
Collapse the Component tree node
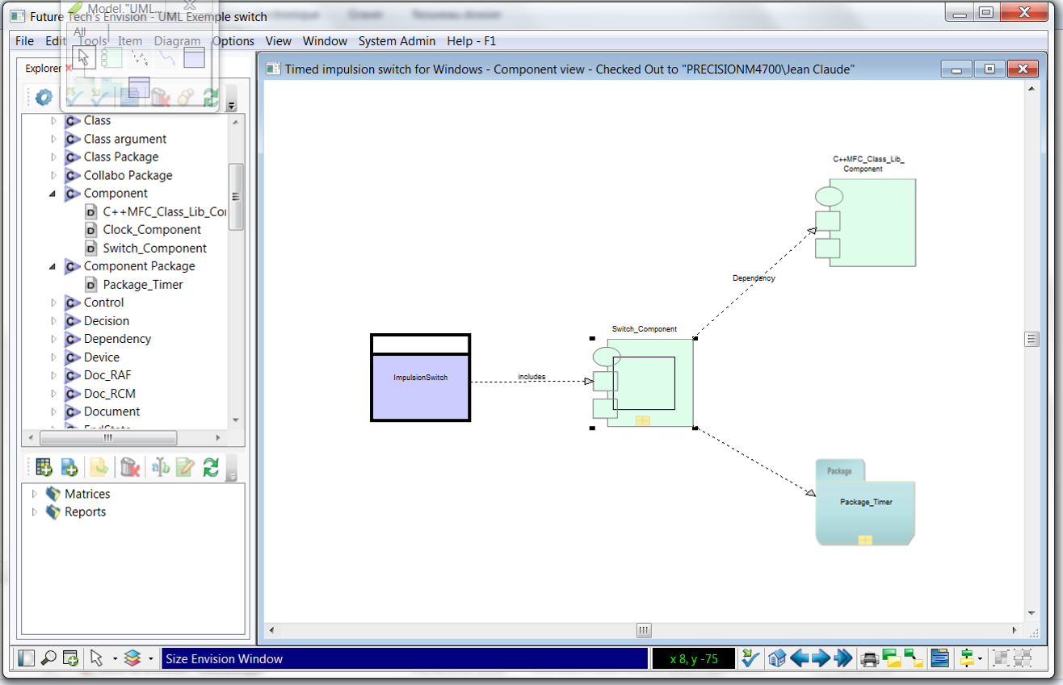click(x=53, y=193)
